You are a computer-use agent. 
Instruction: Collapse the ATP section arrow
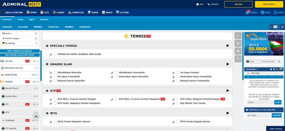point(228,91)
